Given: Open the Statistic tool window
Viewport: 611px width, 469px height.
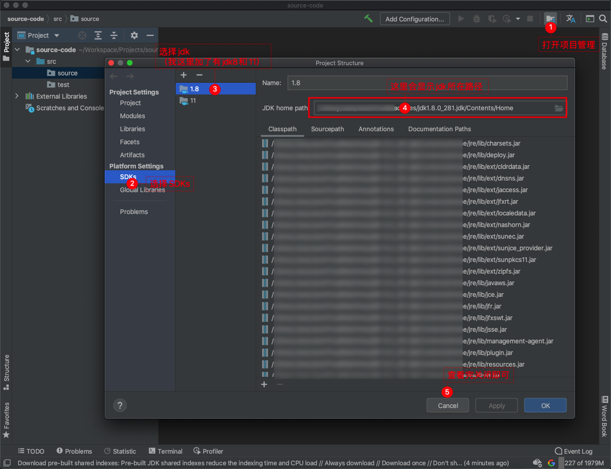Looking at the screenshot, I should coord(120,451).
